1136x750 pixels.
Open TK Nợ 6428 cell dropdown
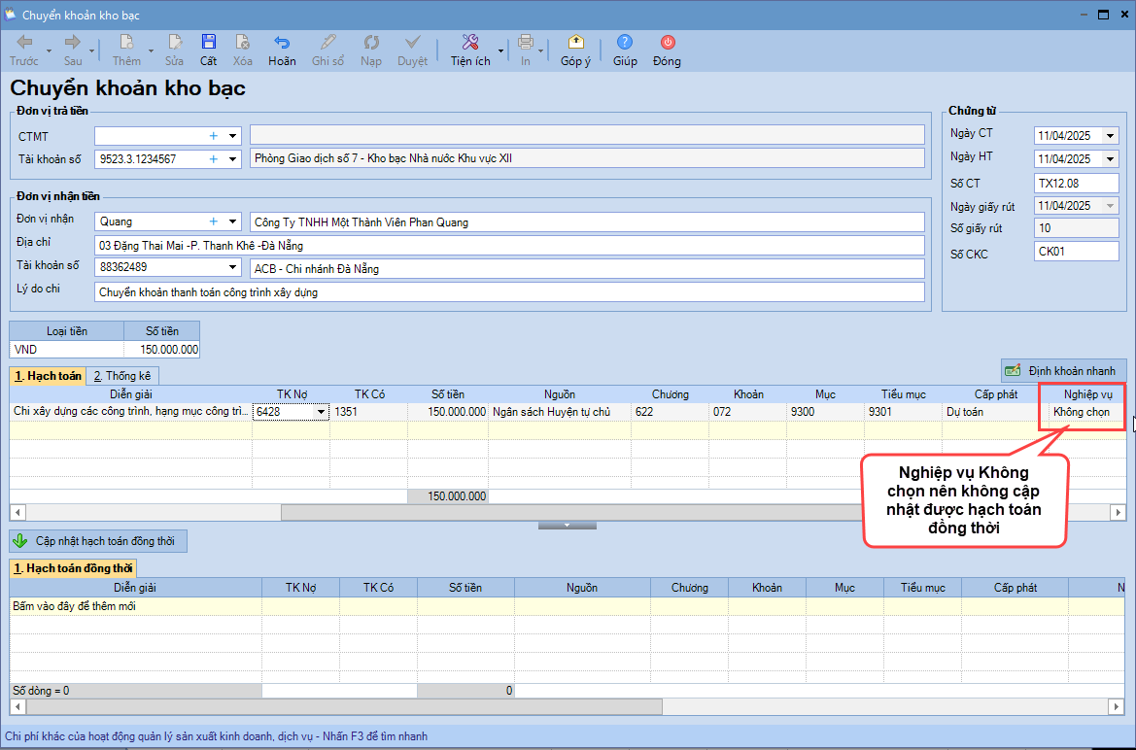(321, 412)
